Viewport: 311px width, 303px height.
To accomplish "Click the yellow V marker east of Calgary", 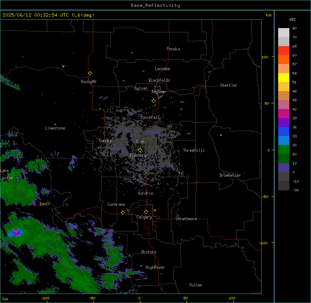I will coord(155,210).
